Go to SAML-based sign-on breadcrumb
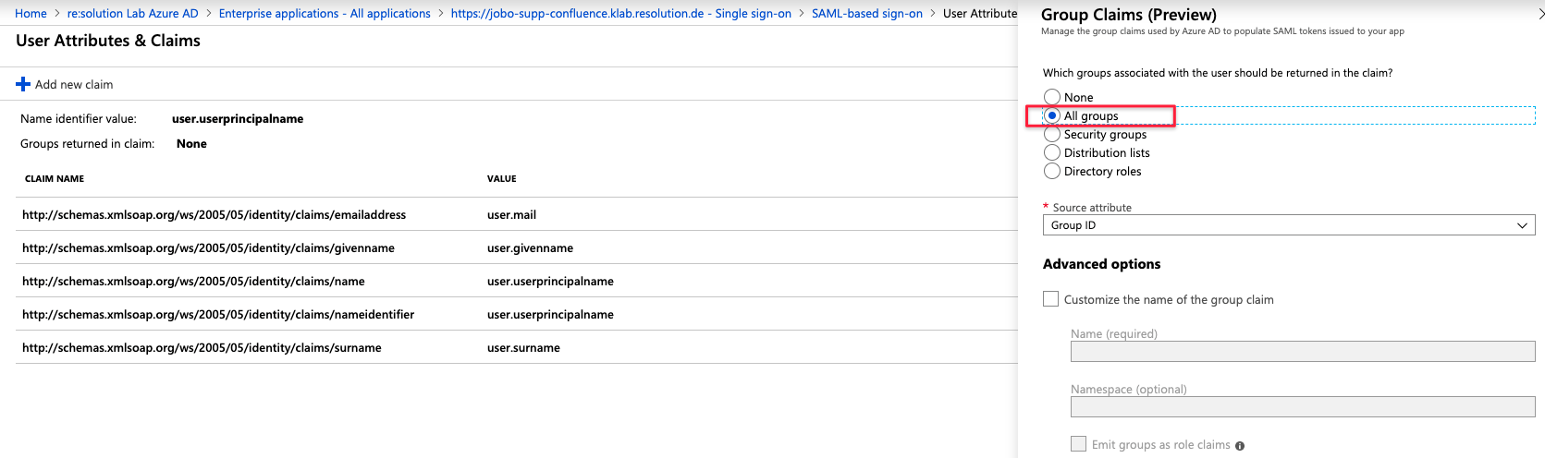 click(x=866, y=14)
